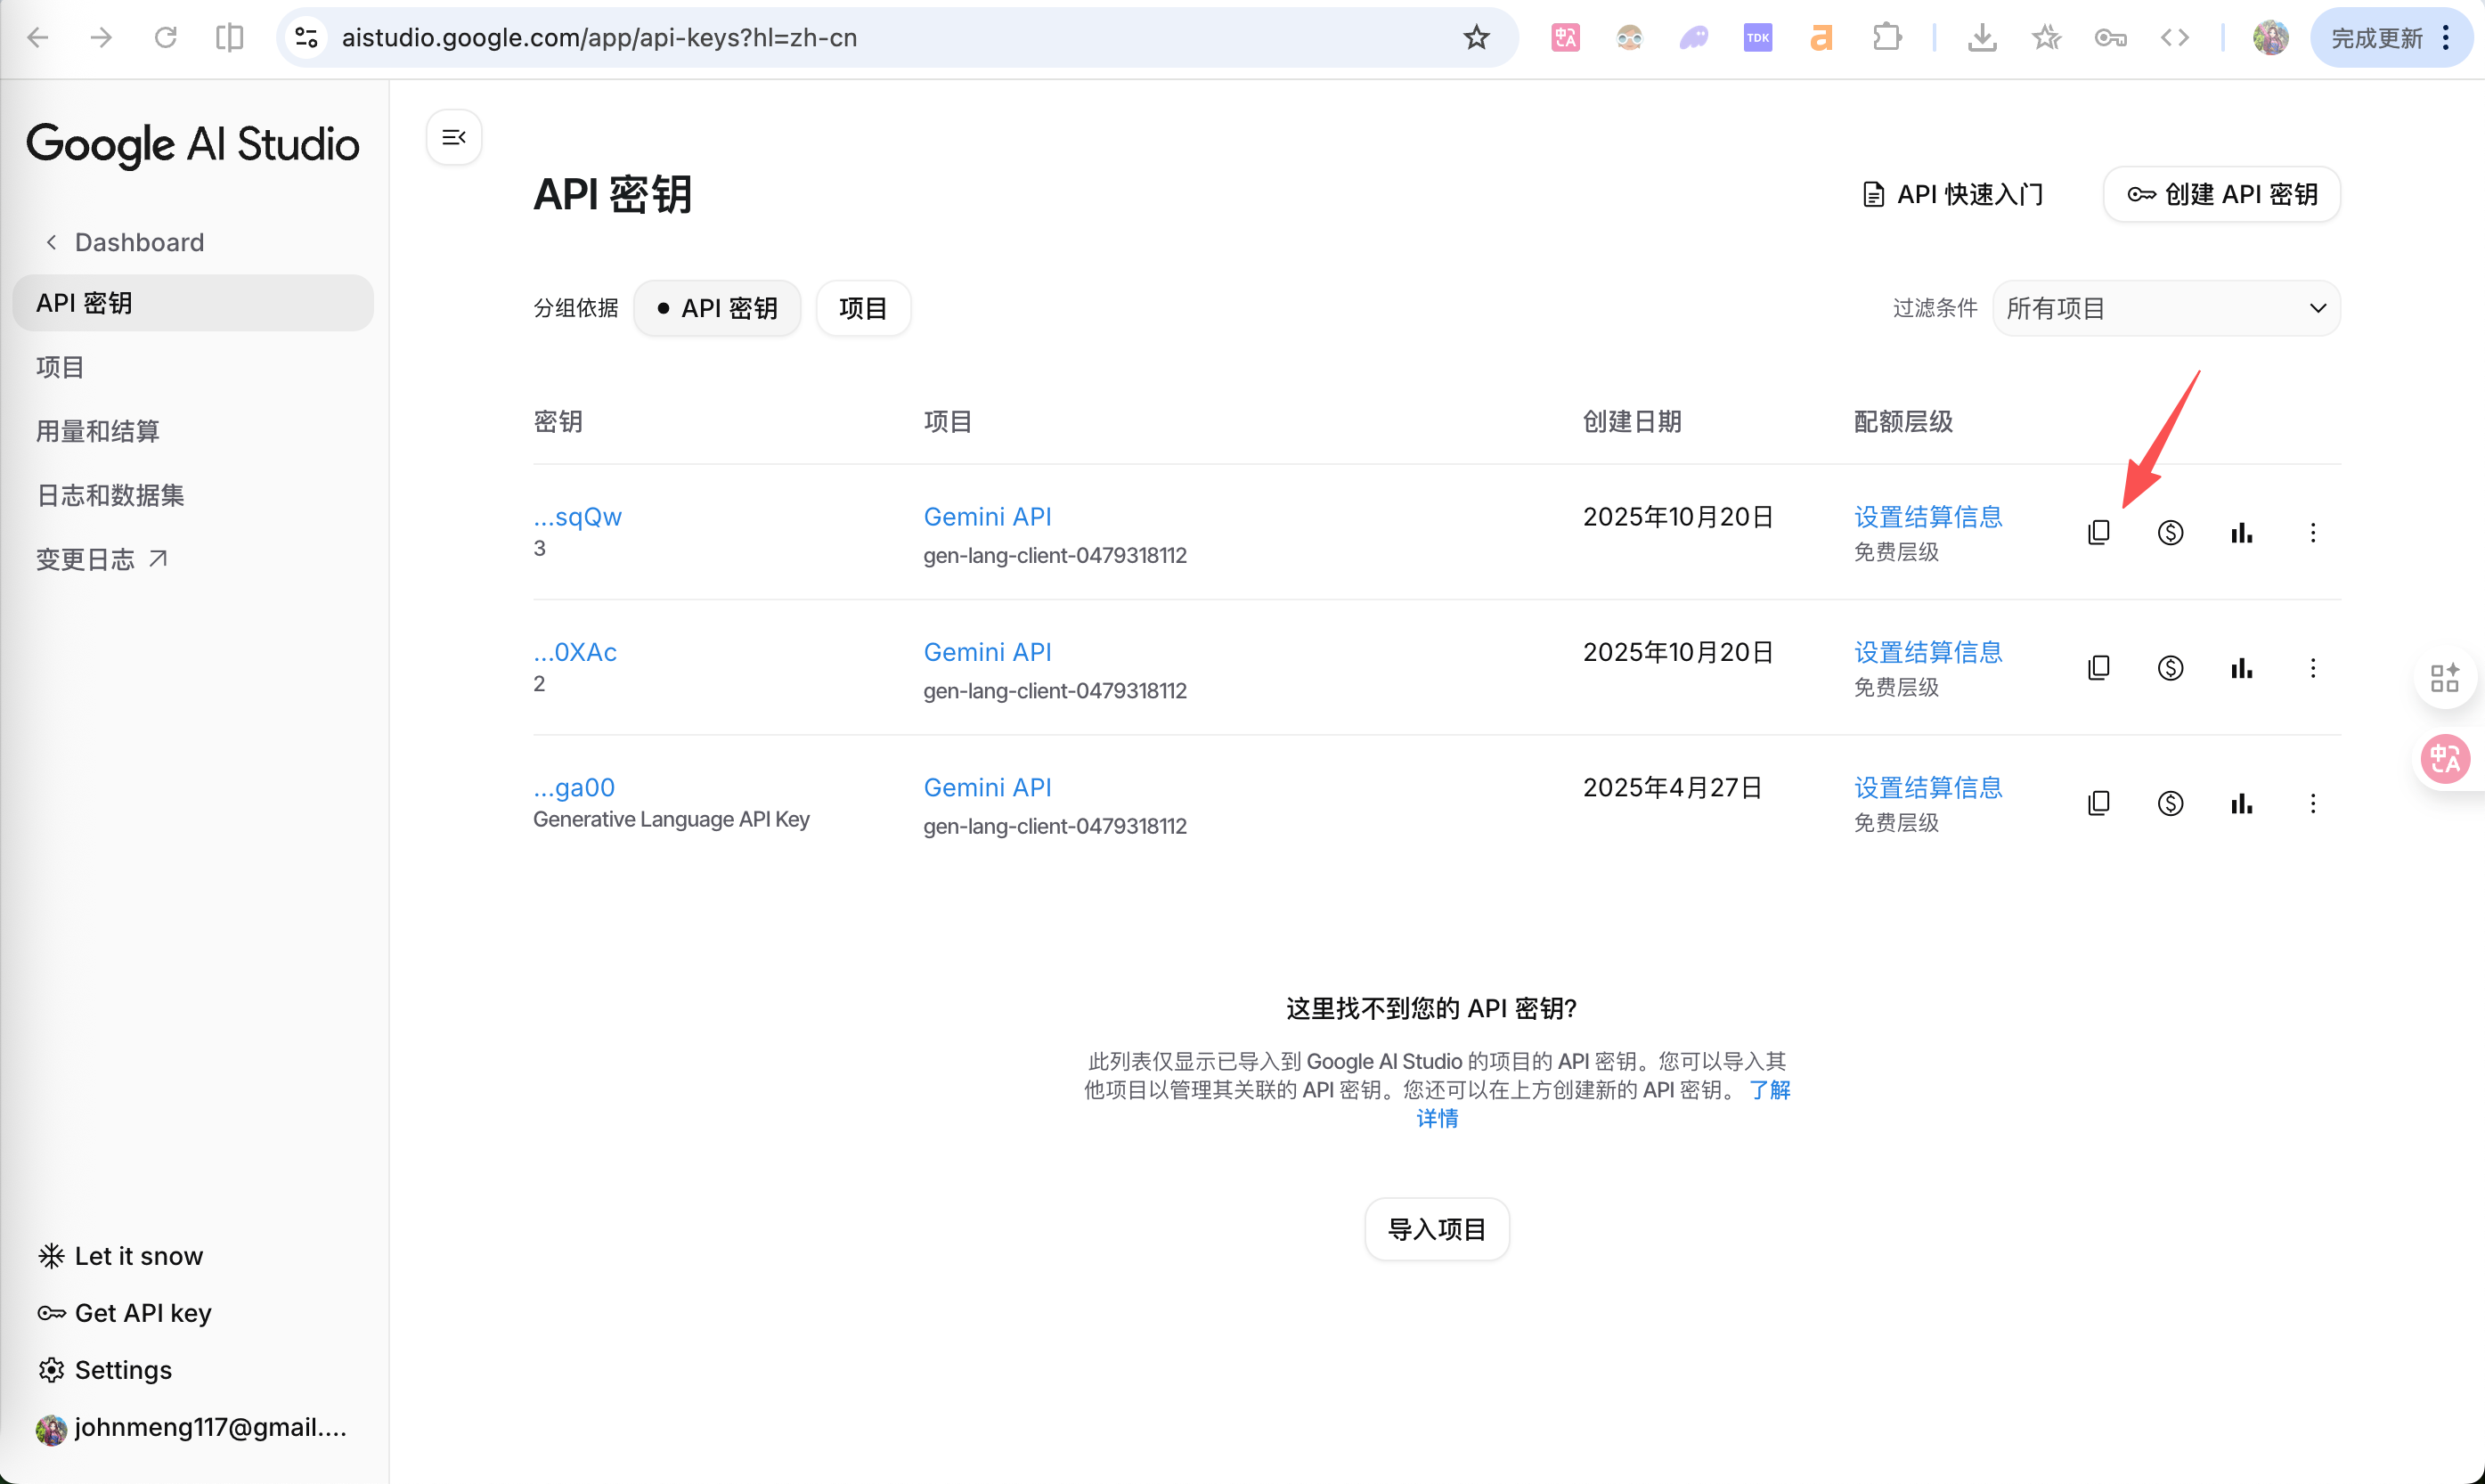Click 创建 API 密钥 button
This screenshot has height=1484, width=2485.
point(2221,194)
